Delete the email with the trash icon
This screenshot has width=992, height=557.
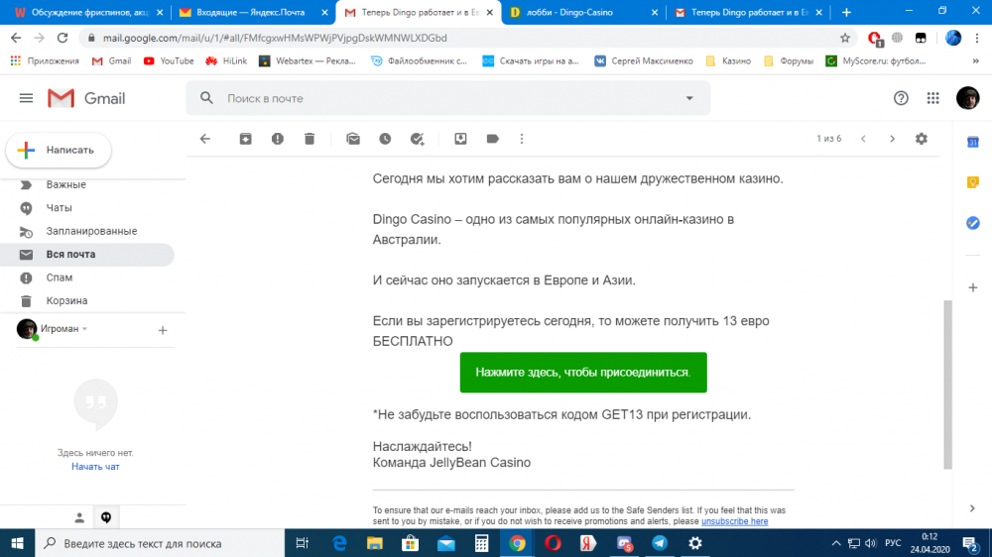[x=310, y=139]
